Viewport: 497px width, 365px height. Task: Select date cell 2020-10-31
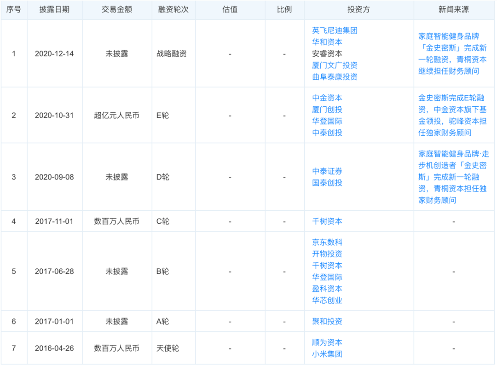point(54,116)
